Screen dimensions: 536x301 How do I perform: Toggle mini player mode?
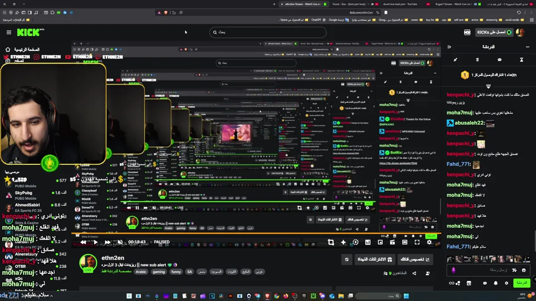(380, 242)
